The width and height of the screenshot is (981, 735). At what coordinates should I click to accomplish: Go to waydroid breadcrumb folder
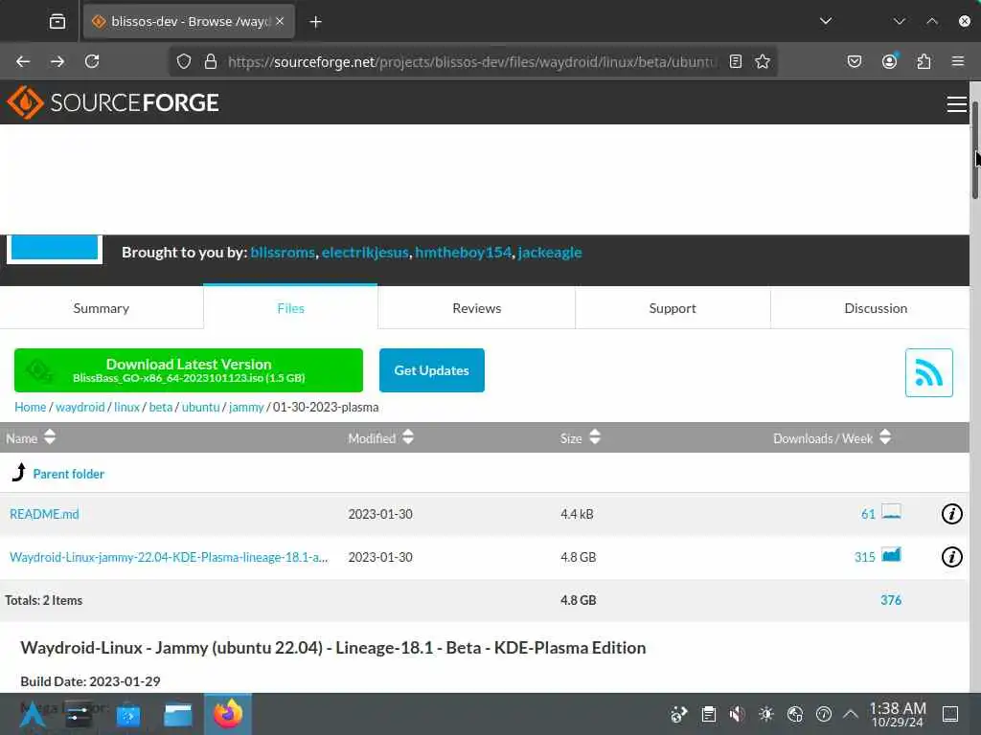(80, 407)
